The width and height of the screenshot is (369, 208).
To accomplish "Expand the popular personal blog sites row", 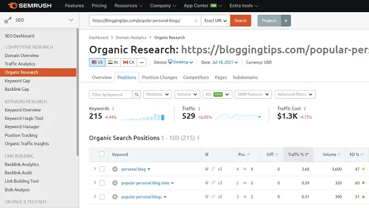I will (95, 183).
